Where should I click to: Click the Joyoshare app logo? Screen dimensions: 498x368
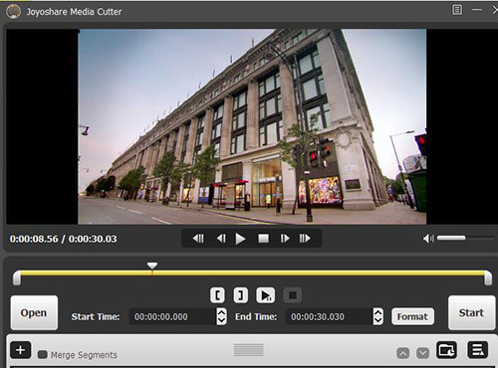tap(13, 12)
